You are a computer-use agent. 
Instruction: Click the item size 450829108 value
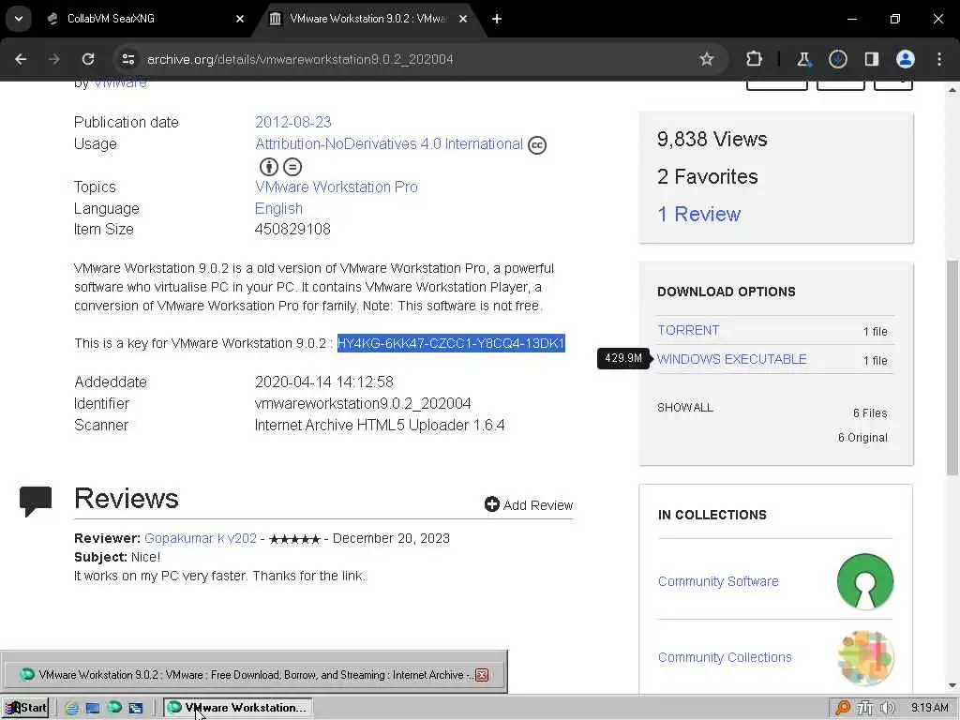pos(292,229)
